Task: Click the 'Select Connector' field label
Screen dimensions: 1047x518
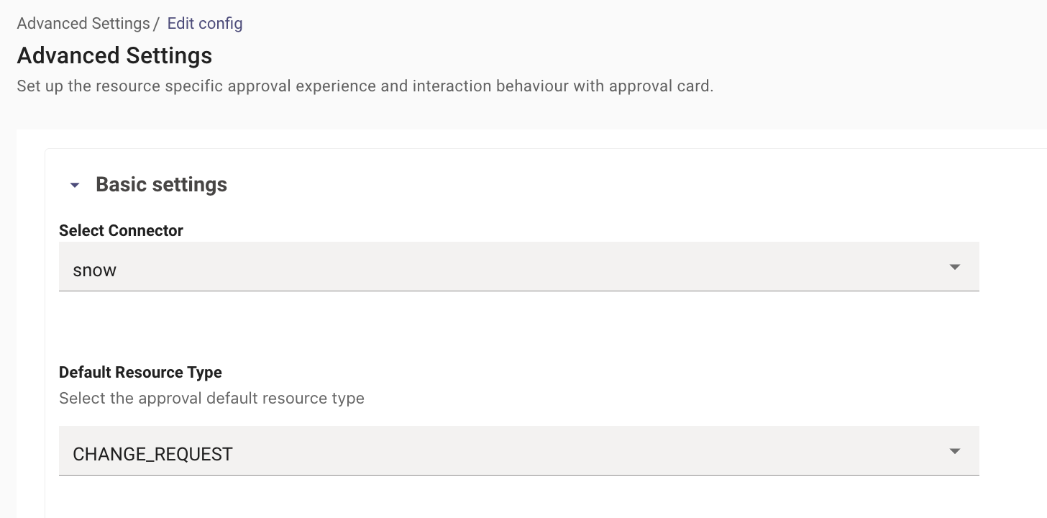Action: 121,231
